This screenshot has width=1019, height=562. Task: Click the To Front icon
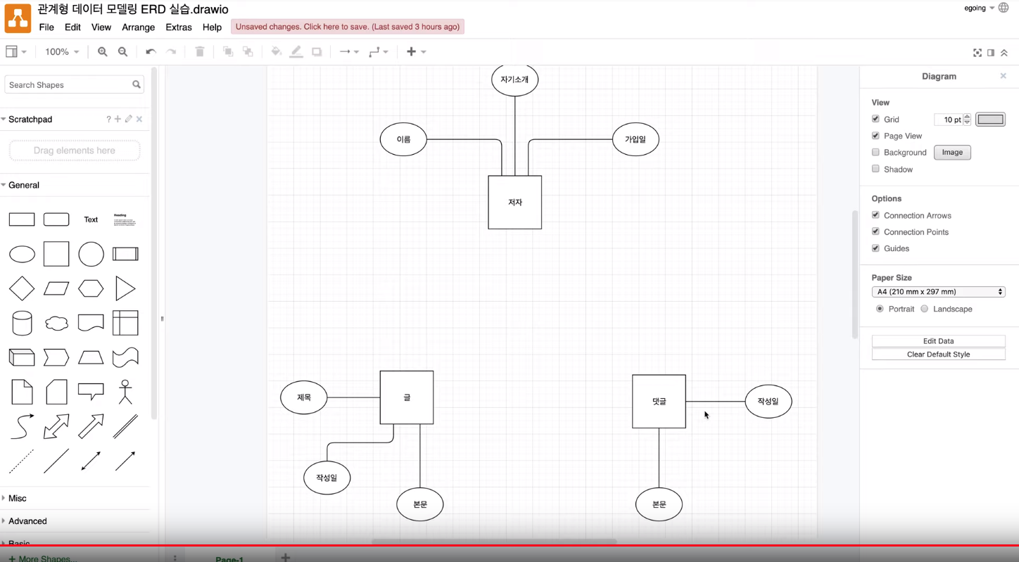(228, 52)
